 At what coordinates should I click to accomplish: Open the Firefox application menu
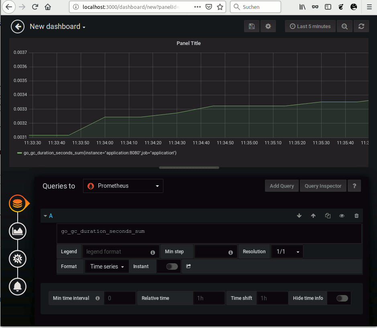(369, 7)
